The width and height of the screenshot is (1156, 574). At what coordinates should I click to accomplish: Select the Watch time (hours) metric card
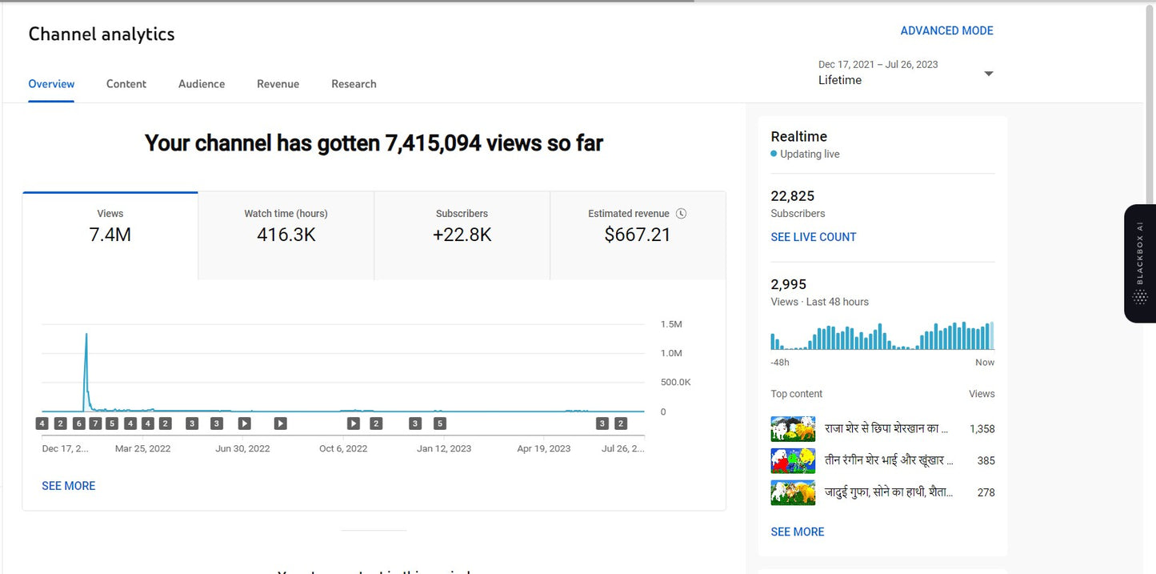click(x=286, y=235)
